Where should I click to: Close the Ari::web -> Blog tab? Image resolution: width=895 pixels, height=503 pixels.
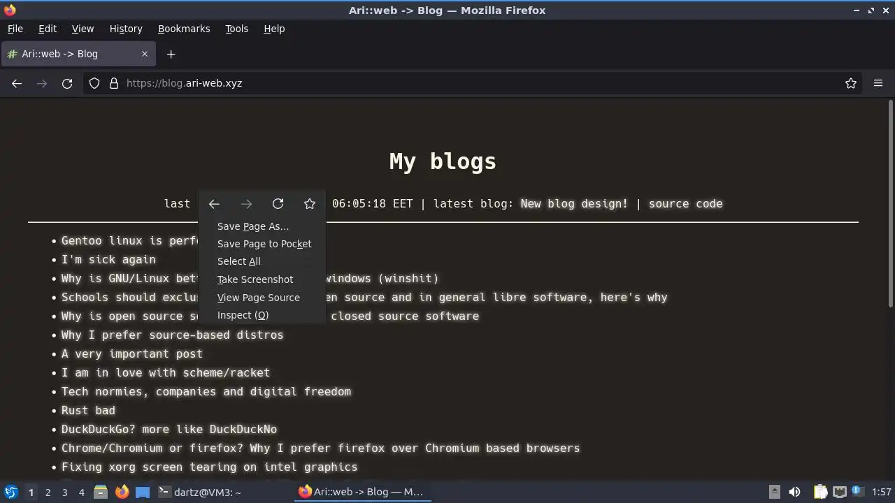tap(145, 54)
